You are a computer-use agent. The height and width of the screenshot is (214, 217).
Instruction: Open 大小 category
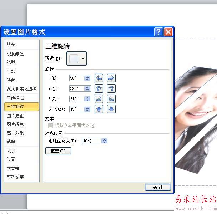pyautogui.click(x=21, y=151)
